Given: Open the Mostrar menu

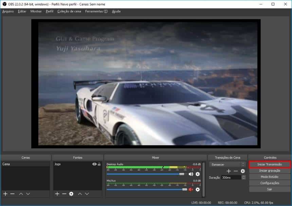Looking at the screenshot, I should [36, 11].
